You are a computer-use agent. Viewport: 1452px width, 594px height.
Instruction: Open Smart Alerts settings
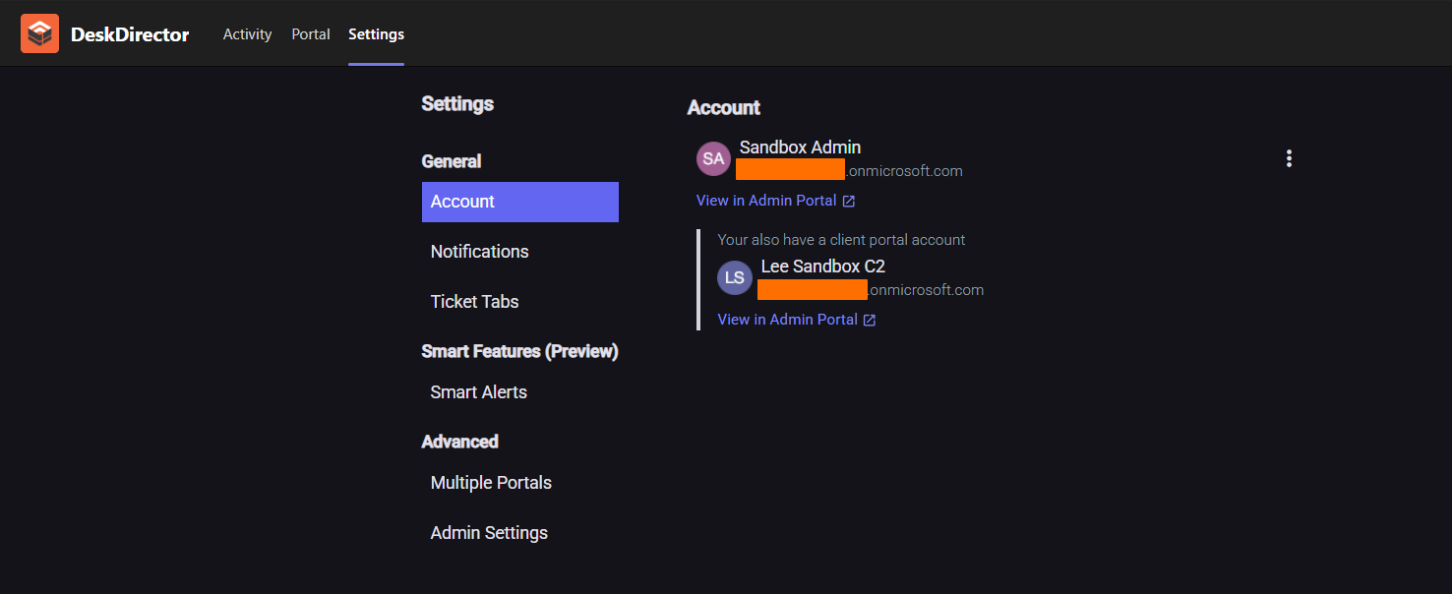[x=478, y=392]
